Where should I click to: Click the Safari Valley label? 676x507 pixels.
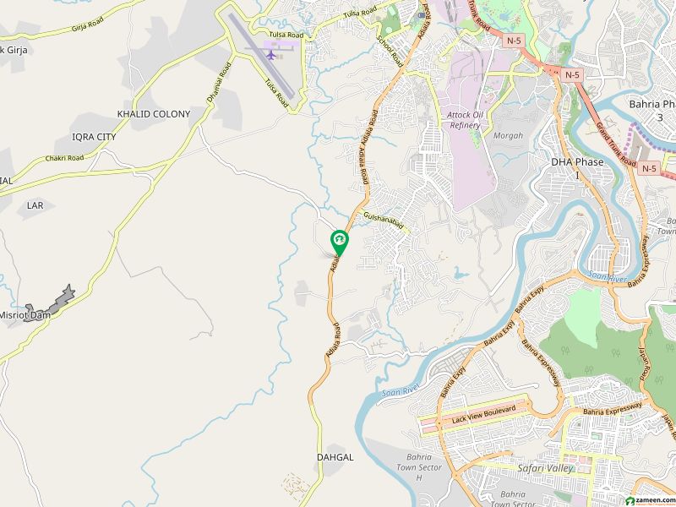coord(545,469)
